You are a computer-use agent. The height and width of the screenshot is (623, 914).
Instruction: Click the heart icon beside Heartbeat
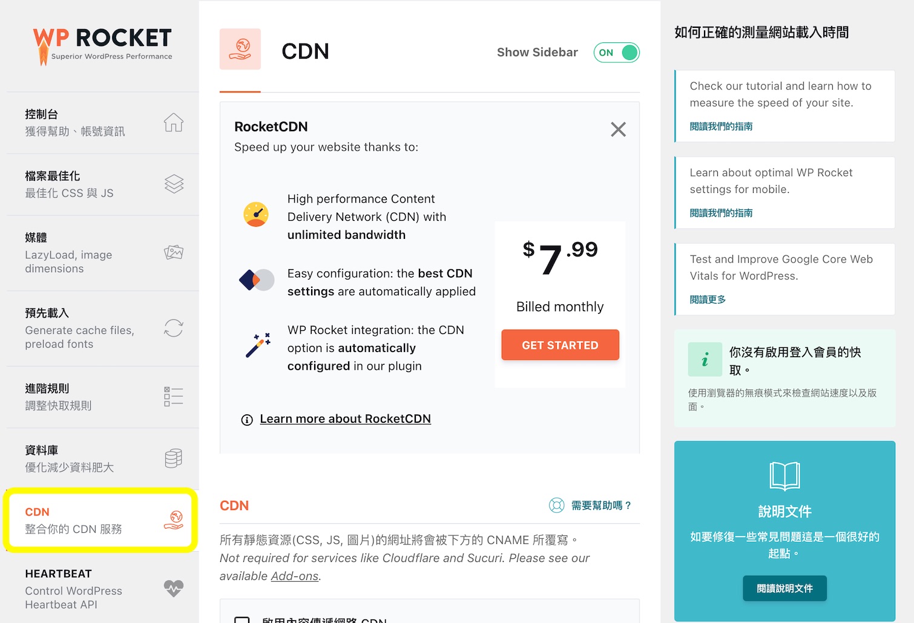(x=174, y=588)
